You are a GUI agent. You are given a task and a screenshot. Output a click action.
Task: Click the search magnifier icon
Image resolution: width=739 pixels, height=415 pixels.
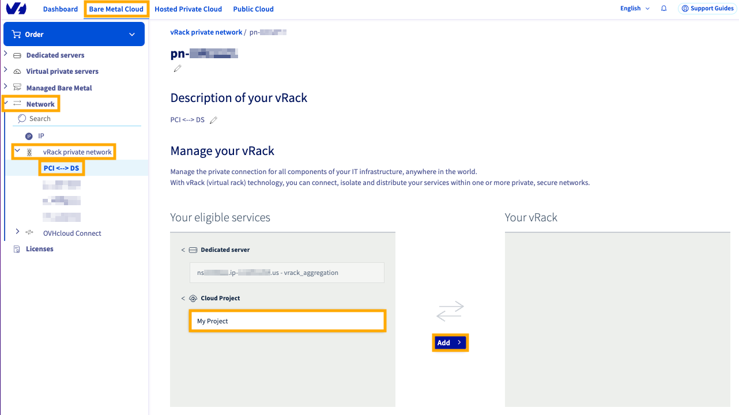[22, 118]
